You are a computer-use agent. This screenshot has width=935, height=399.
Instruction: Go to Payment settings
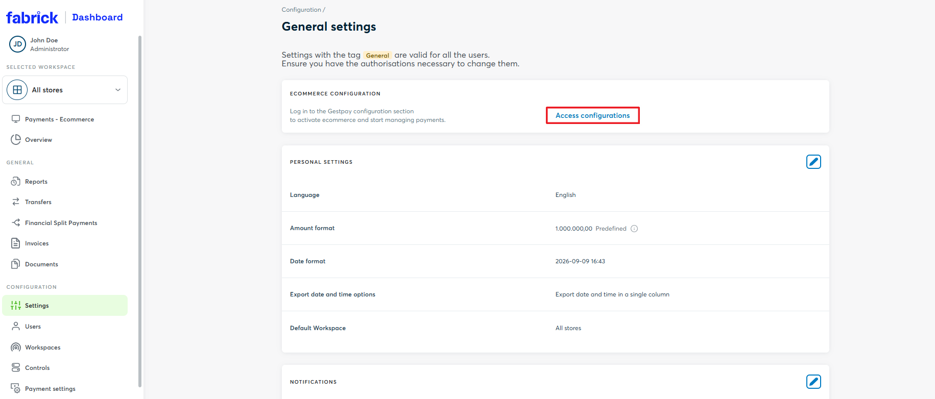(65, 389)
